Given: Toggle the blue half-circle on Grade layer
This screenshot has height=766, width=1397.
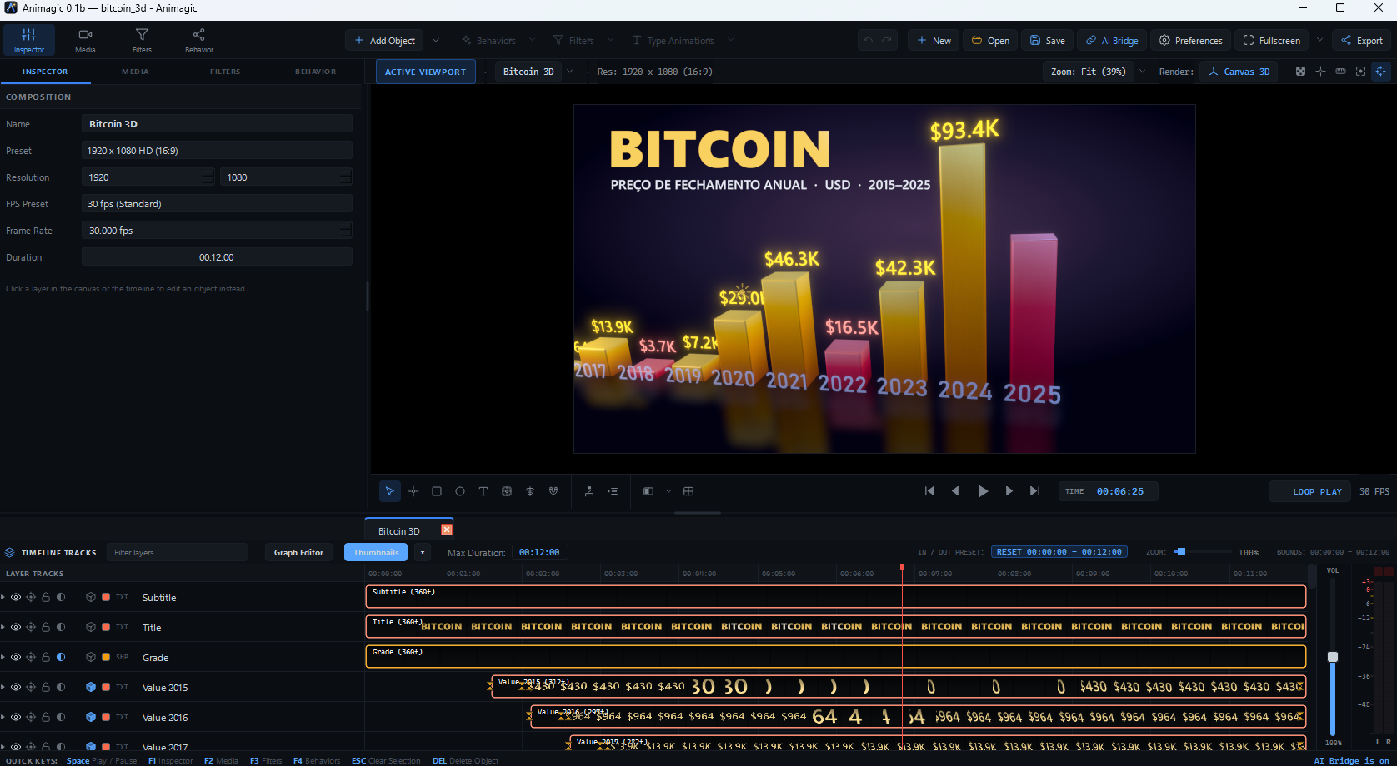Looking at the screenshot, I should click(x=61, y=657).
